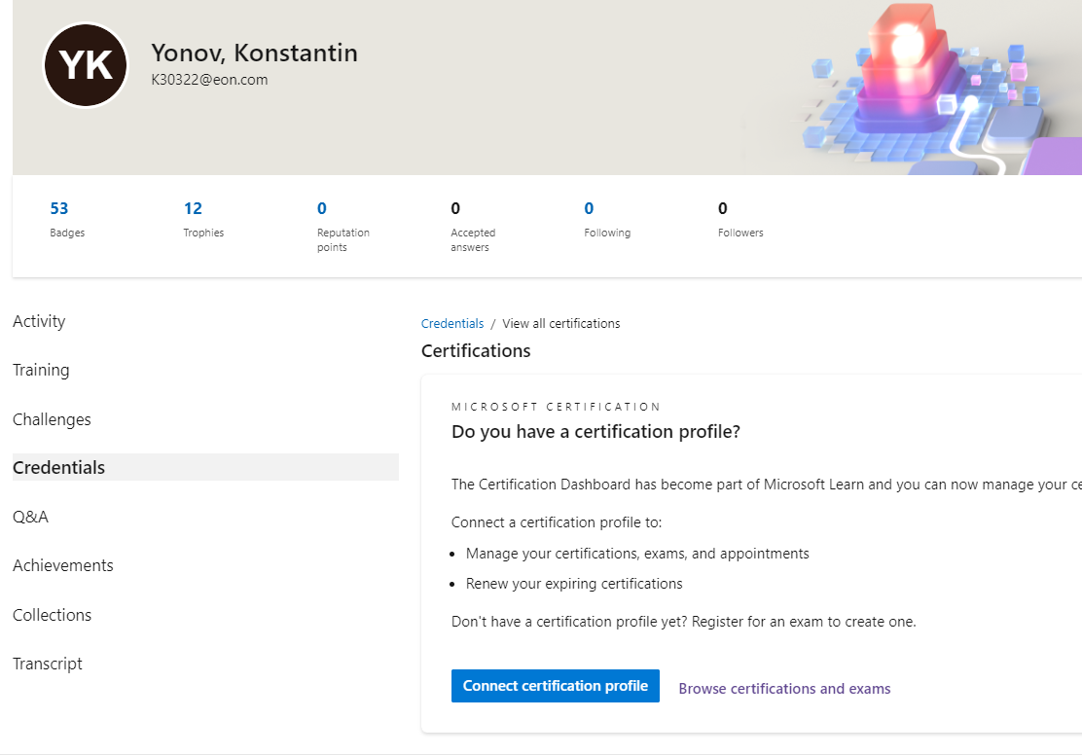
Task: Click the YK profile avatar
Action: (86, 65)
